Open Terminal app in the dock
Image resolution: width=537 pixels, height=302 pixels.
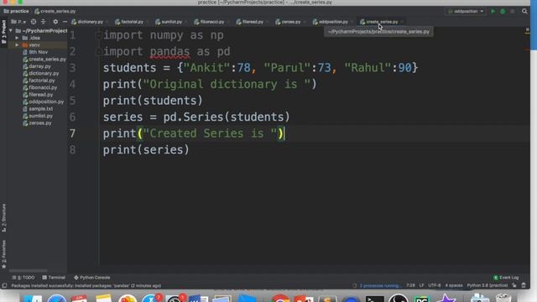point(374,299)
